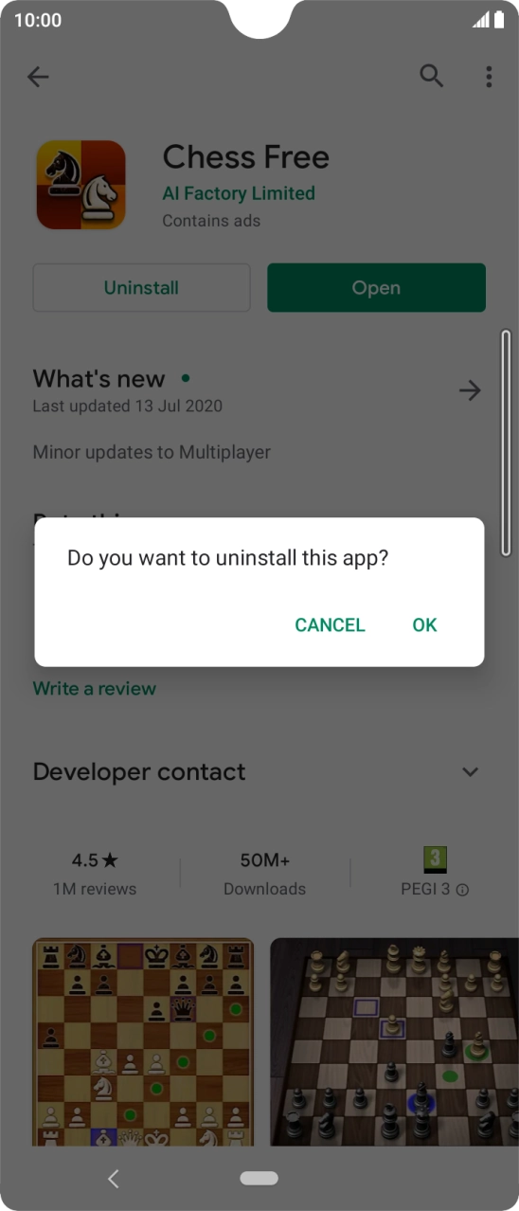Viewport: 519px width, 1211px height.
Task: Tap the Uninstall button
Action: [141, 288]
